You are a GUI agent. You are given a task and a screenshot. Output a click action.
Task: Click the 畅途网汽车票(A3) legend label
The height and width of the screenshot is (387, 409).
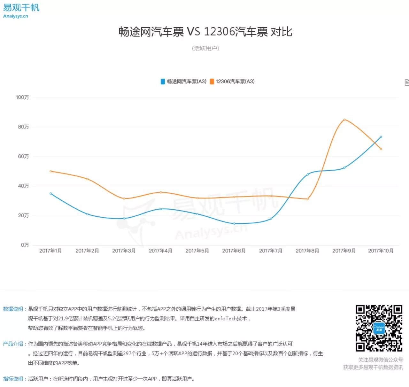click(x=187, y=81)
